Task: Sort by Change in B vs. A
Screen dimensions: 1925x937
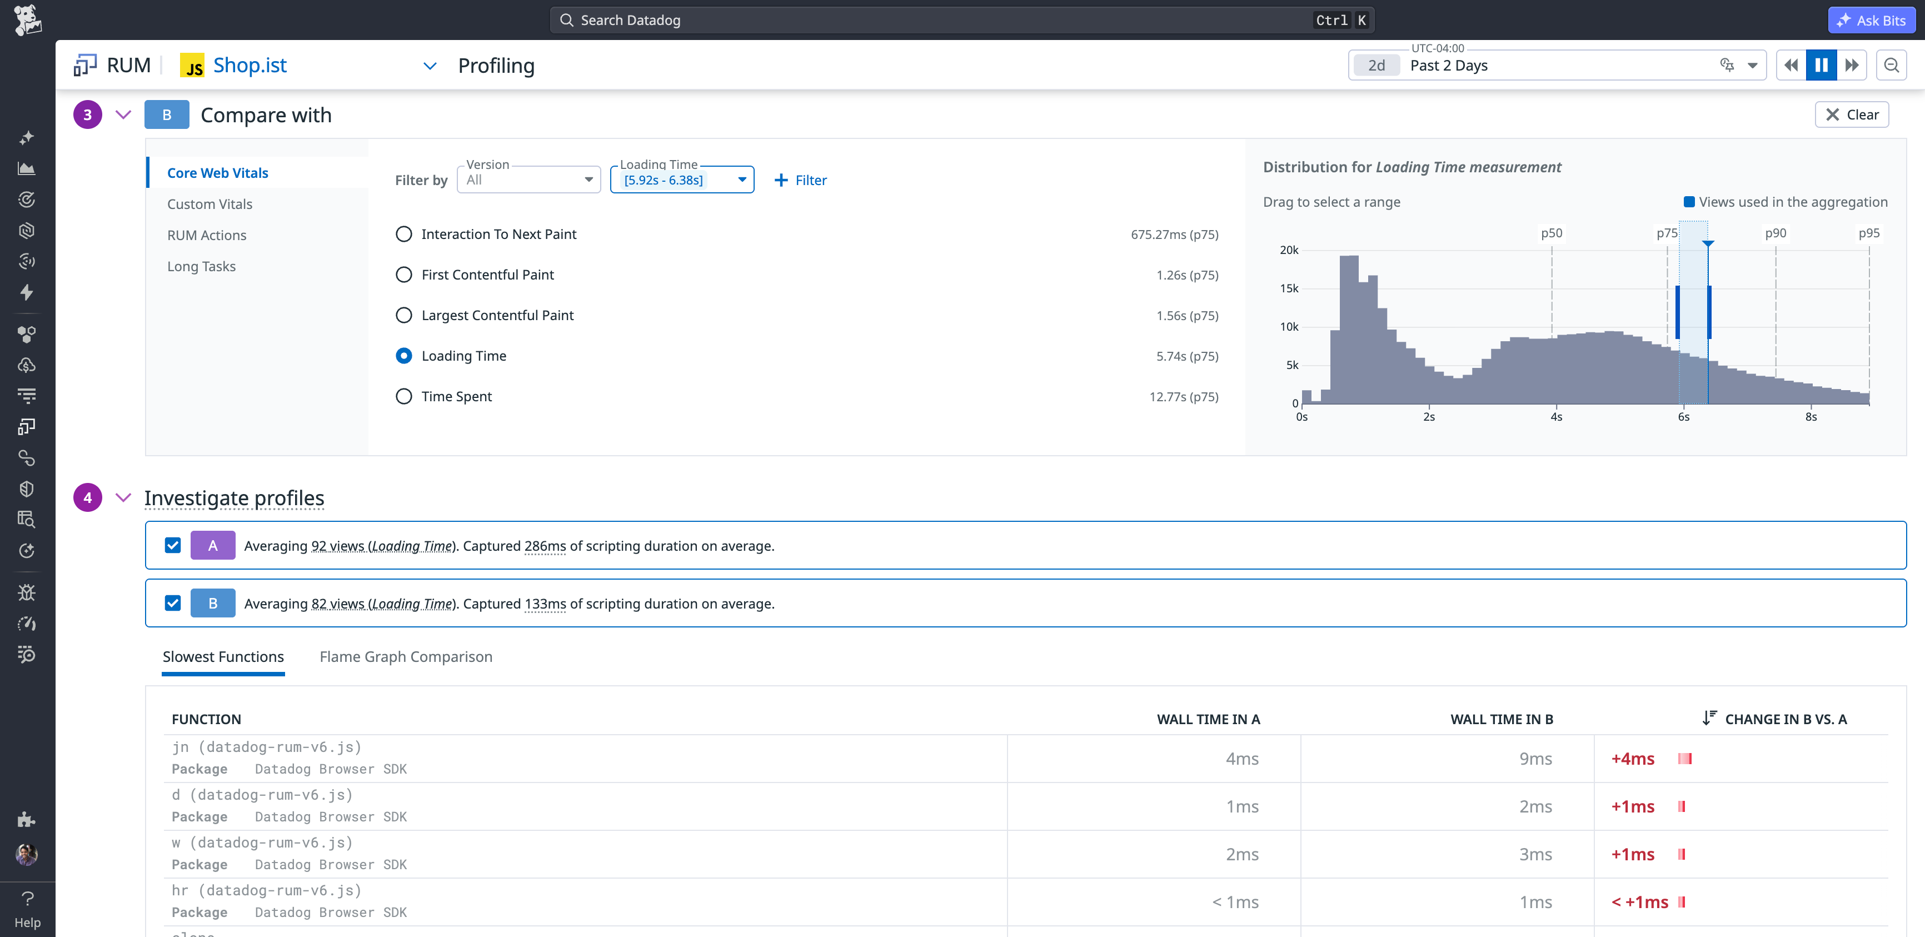Action: (x=1775, y=719)
